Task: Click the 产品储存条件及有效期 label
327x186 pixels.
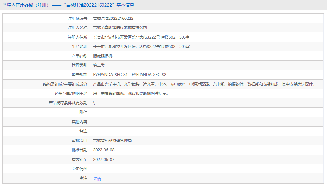Action: [68, 103]
